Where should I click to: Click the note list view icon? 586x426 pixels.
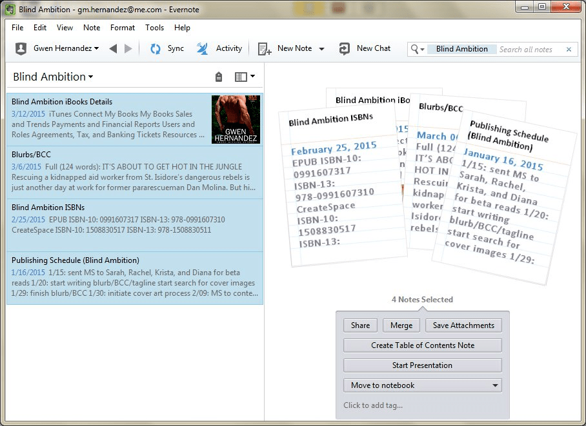coord(241,77)
